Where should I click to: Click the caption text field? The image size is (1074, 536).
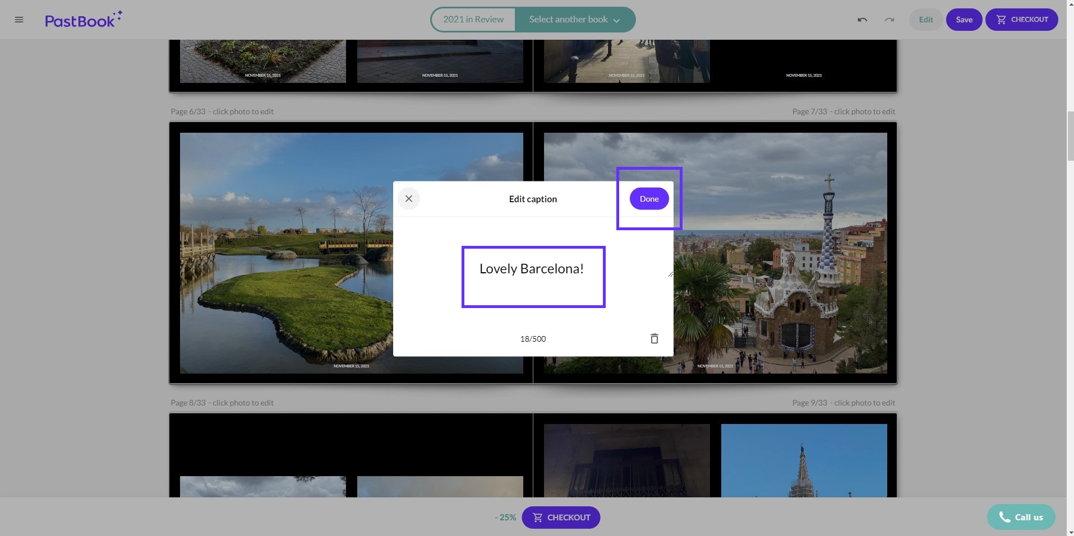click(x=533, y=276)
